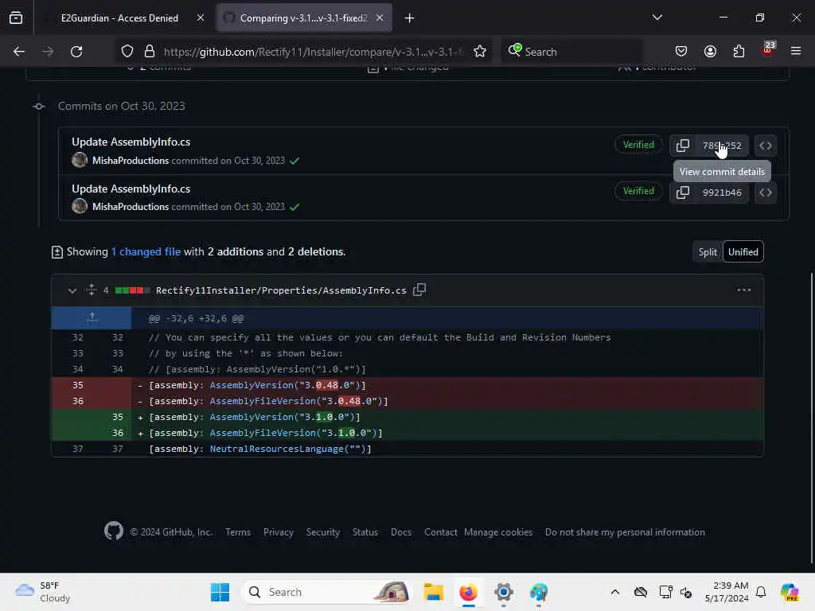
Task: Open Firefox application hamburger menu
Action: [795, 52]
